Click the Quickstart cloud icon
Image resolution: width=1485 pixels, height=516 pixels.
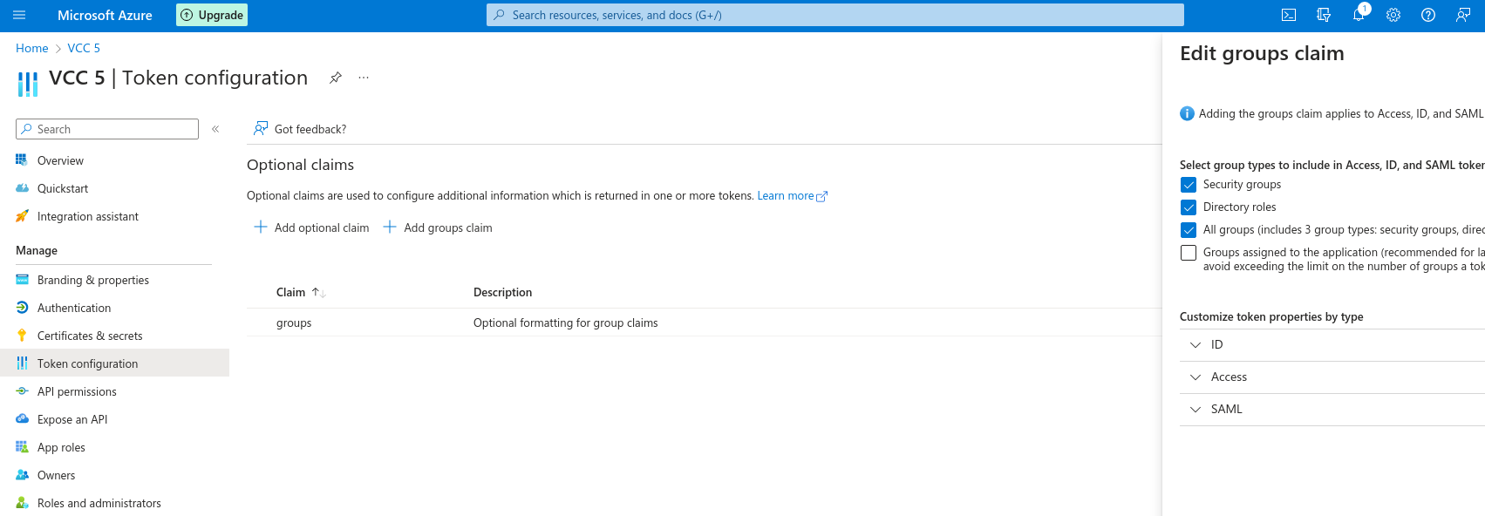coord(22,188)
